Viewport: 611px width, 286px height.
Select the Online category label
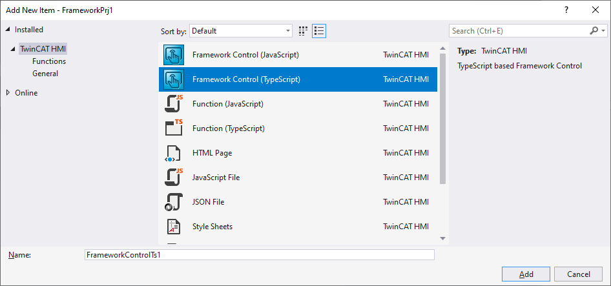pos(26,93)
